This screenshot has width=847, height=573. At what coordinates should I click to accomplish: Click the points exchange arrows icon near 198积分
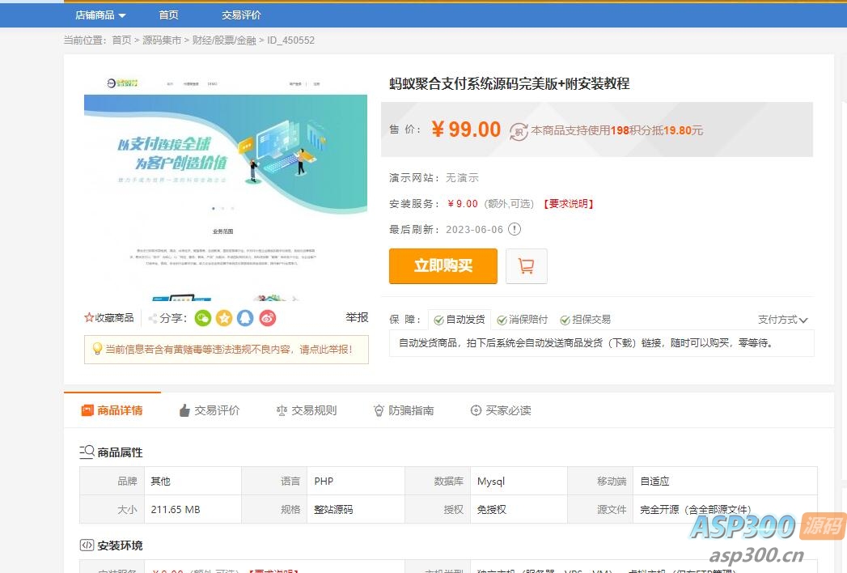point(518,129)
